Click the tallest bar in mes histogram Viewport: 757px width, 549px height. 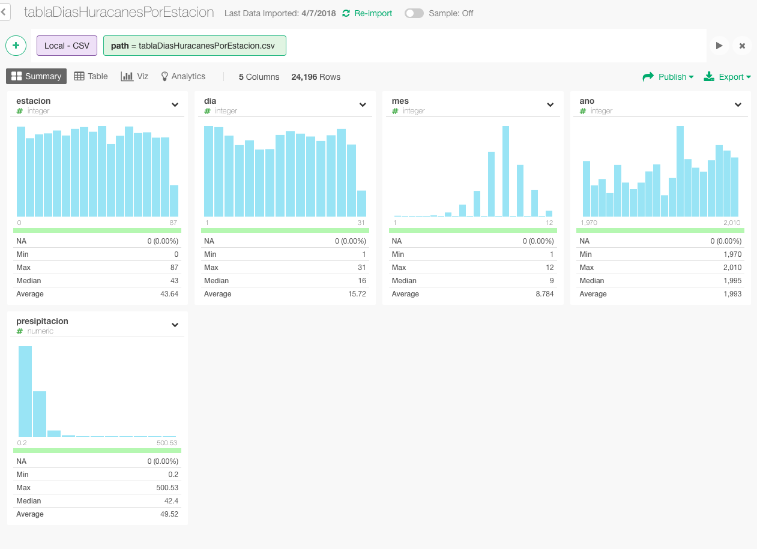click(x=505, y=171)
